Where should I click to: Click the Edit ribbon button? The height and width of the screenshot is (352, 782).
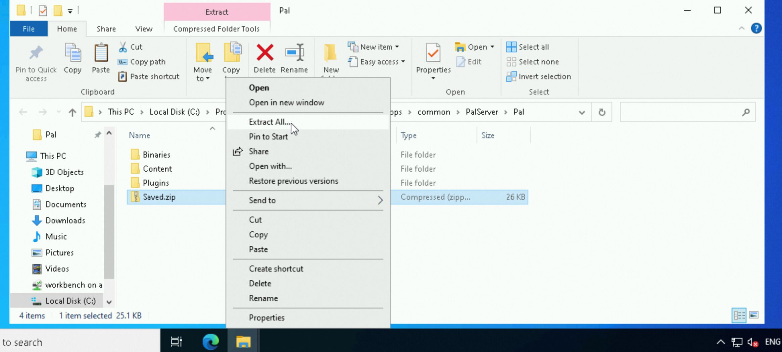click(469, 62)
